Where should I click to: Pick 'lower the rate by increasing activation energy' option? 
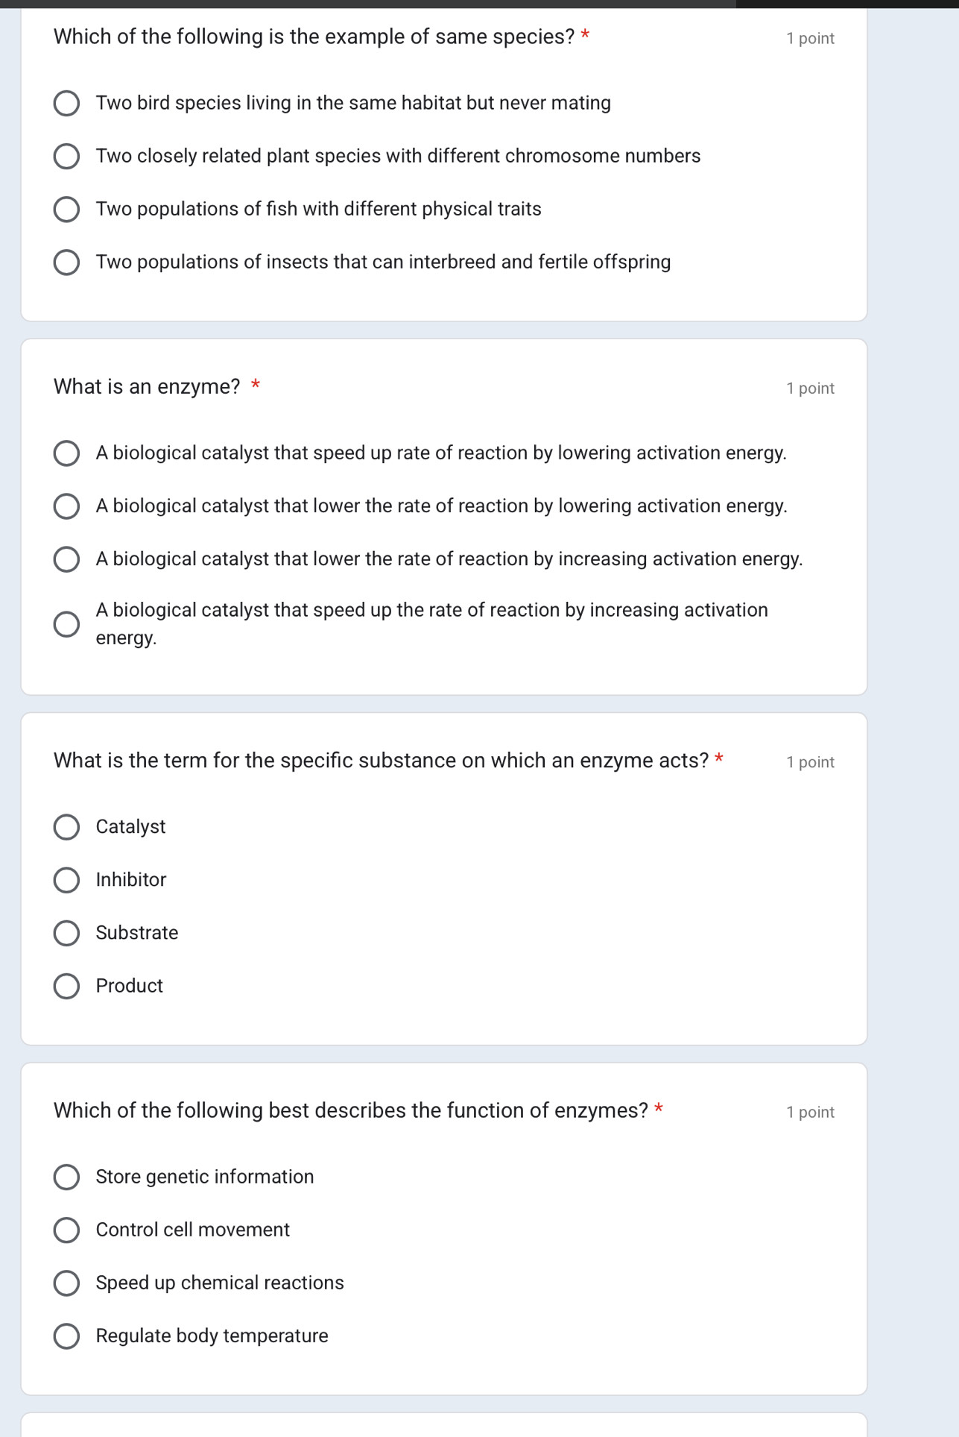click(x=67, y=559)
